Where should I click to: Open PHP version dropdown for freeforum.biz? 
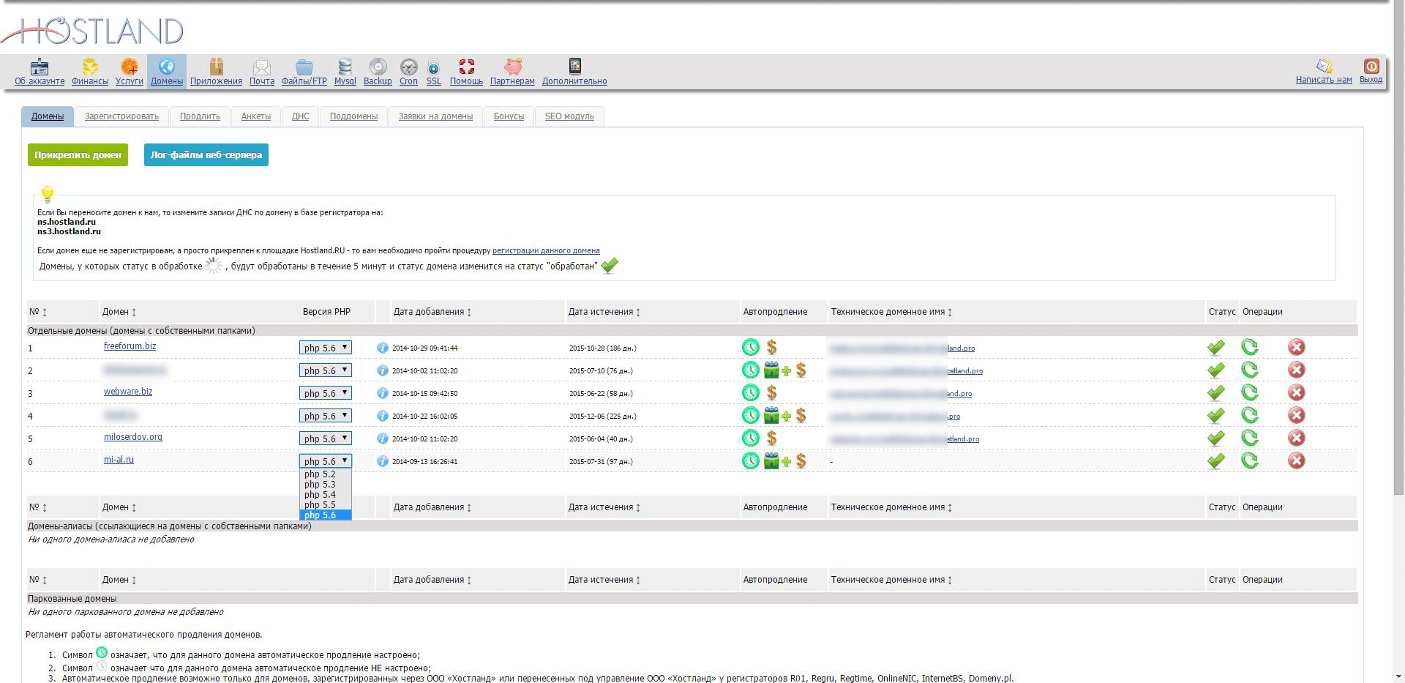(325, 348)
